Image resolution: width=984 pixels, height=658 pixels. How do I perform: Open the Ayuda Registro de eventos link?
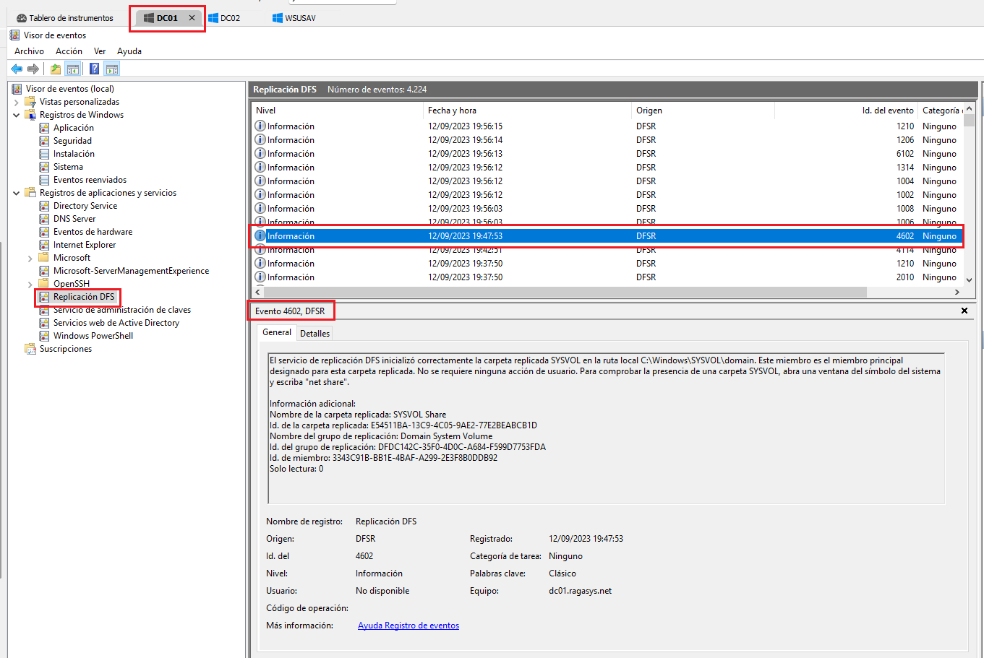(x=408, y=625)
